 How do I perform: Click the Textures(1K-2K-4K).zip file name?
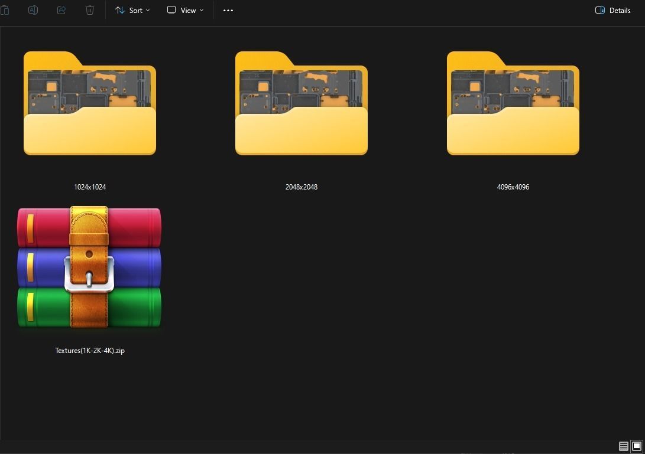click(x=90, y=351)
